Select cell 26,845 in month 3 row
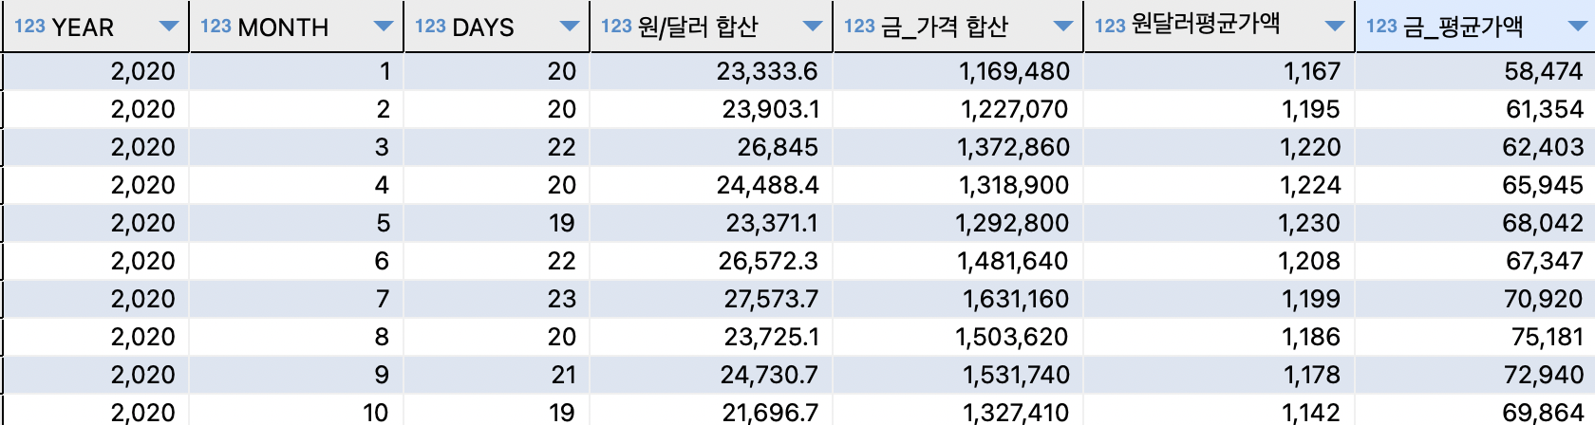Viewport: 1595px width, 425px height. coord(711,147)
